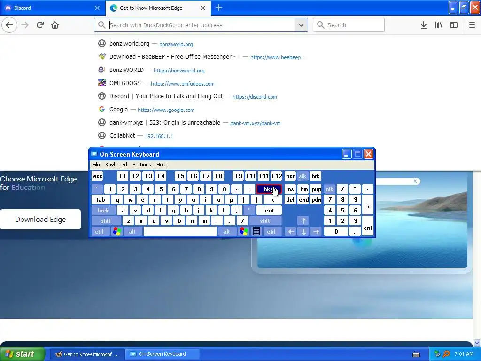Viewport: 481px width, 361px height.
Task: Open File menu in On-Screen Keyboard
Action: (96, 165)
